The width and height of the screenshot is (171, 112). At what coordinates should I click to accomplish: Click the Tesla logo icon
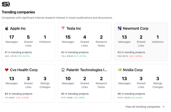click(x=63, y=28)
